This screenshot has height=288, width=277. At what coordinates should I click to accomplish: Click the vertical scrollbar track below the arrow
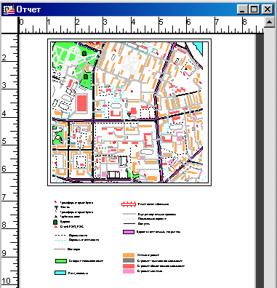270,158
